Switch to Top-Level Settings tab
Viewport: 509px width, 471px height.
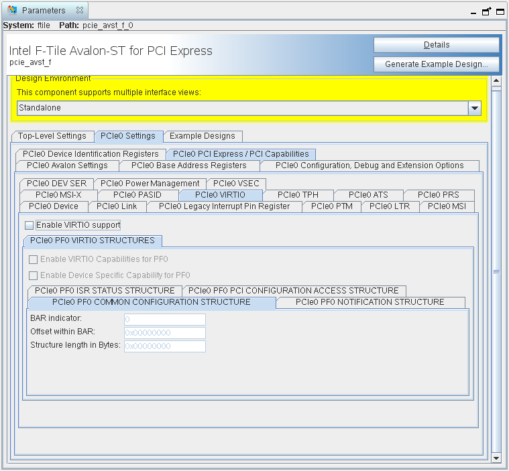[x=52, y=136]
